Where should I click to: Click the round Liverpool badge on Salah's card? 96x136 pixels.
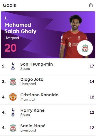pyautogui.click(x=85, y=48)
